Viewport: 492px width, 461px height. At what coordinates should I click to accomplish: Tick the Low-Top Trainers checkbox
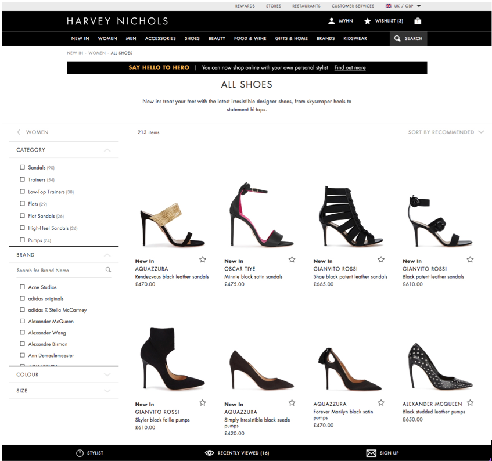pos(22,191)
